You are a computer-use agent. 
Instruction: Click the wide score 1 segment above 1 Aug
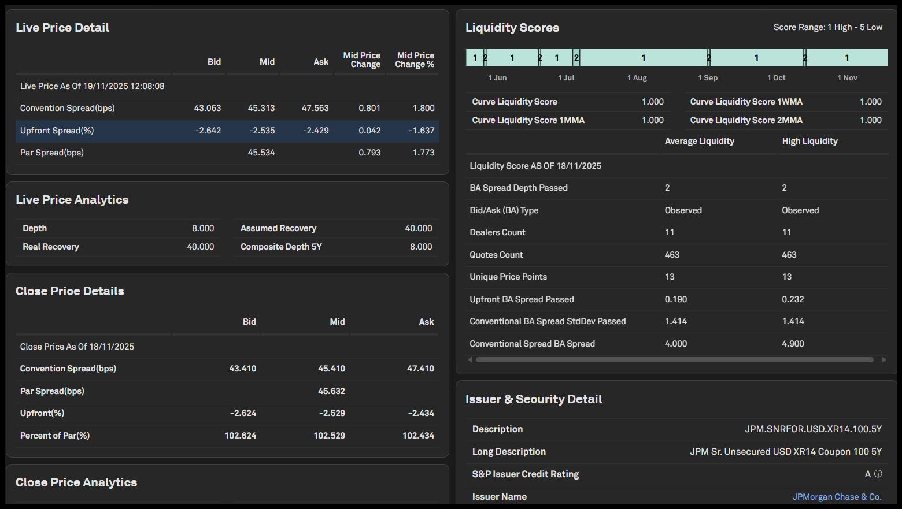(x=643, y=58)
